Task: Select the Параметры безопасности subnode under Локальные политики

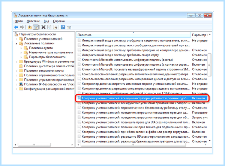Action: click(47, 57)
